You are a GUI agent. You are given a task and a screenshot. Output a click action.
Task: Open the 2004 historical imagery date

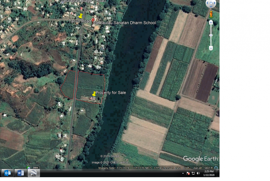pos(35,168)
